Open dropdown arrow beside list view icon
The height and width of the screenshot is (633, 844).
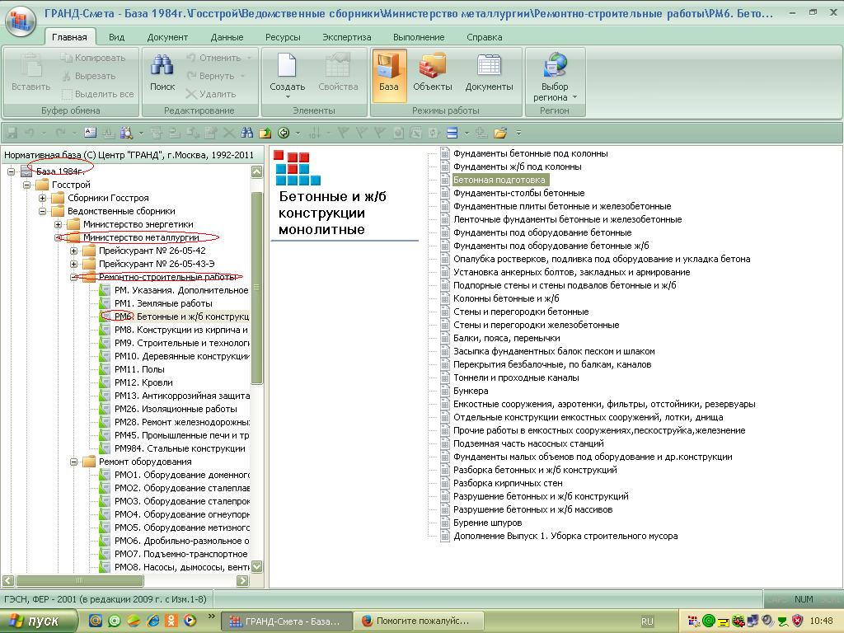coord(467,133)
